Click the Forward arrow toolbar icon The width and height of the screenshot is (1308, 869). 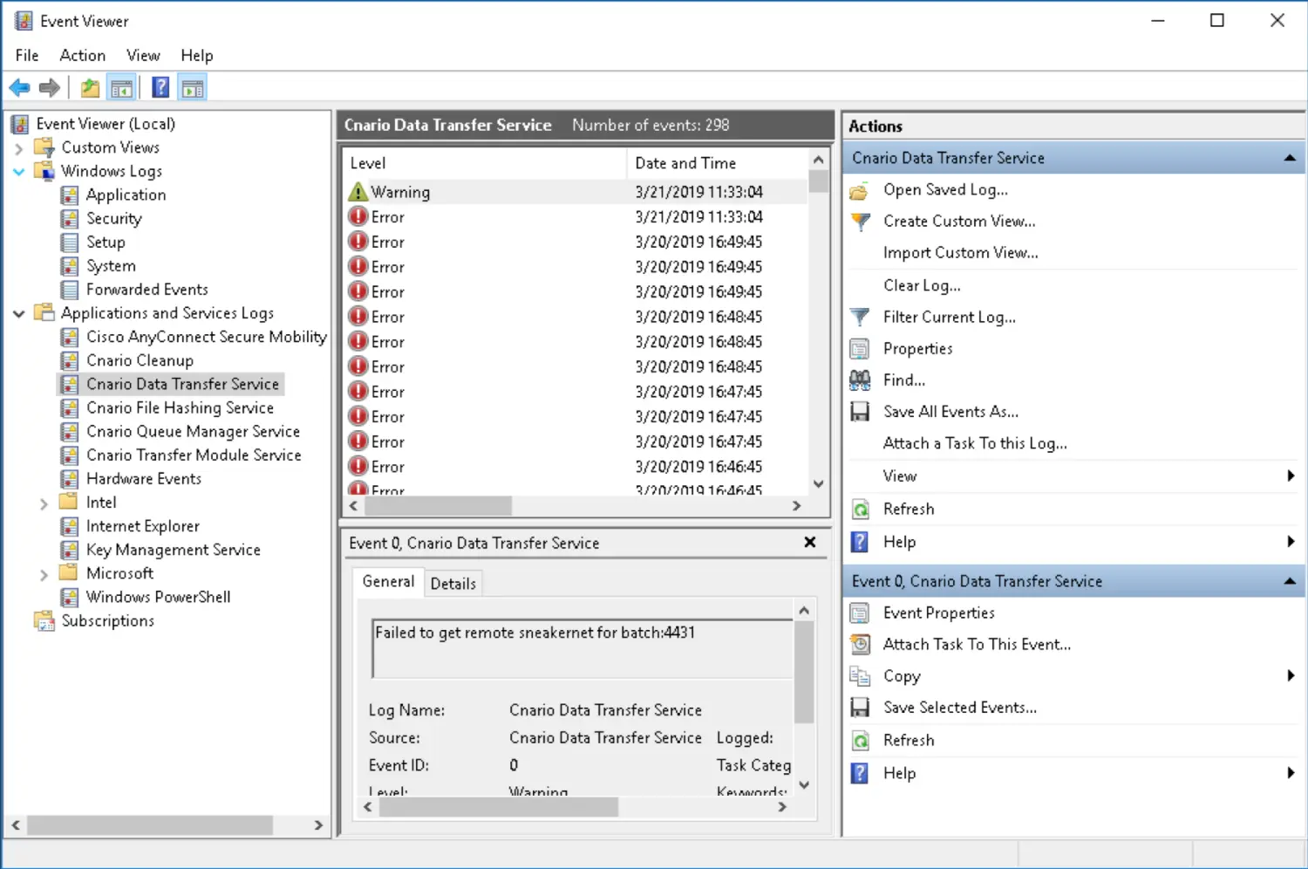[50, 87]
